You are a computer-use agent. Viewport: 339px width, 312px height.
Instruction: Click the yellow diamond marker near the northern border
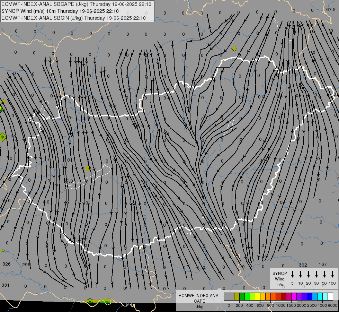pyautogui.click(x=234, y=48)
